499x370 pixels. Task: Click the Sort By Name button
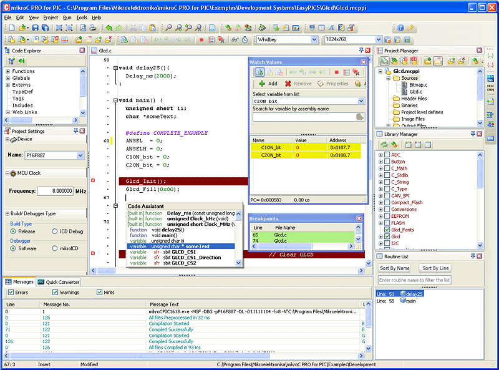tap(394, 268)
